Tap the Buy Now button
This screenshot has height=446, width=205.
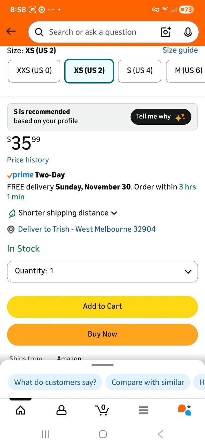pos(102,334)
